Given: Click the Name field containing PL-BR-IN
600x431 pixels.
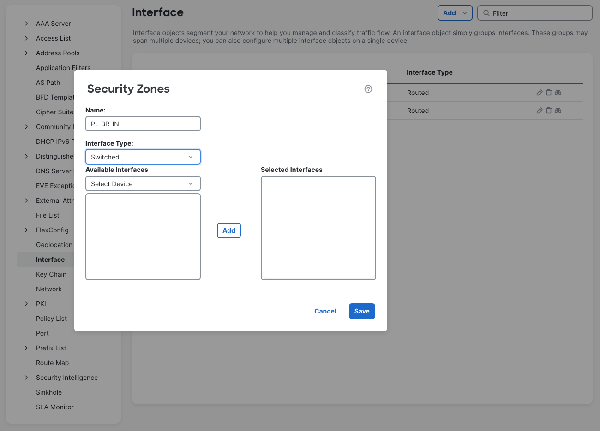Looking at the screenshot, I should pyautogui.click(x=143, y=124).
